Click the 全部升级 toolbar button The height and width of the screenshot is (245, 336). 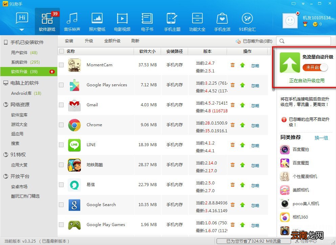click(x=112, y=41)
